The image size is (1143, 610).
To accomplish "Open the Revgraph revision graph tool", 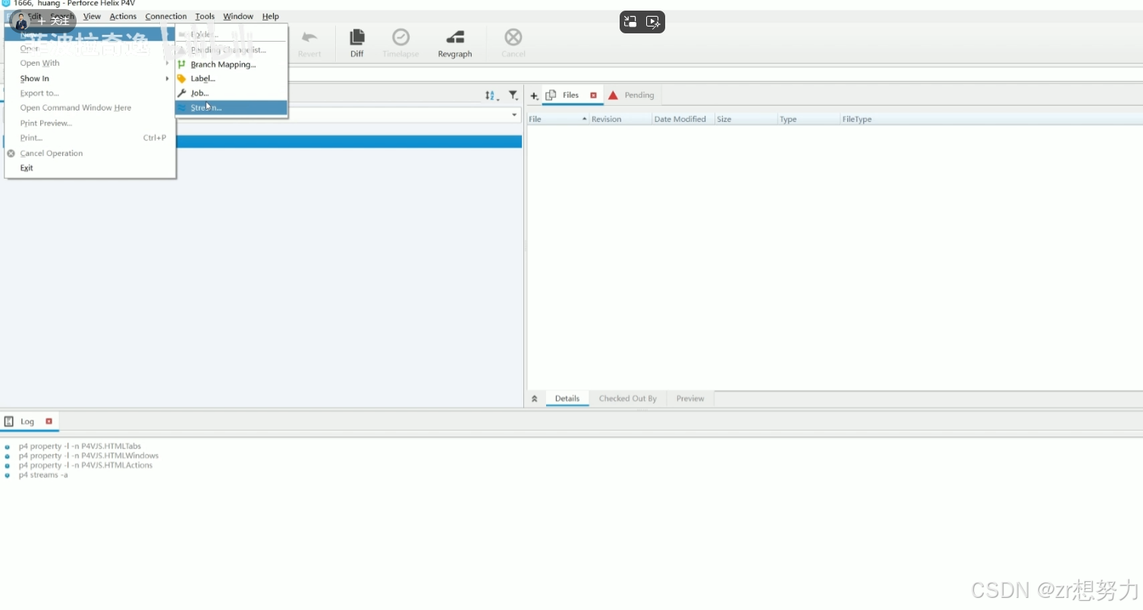I will click(454, 43).
